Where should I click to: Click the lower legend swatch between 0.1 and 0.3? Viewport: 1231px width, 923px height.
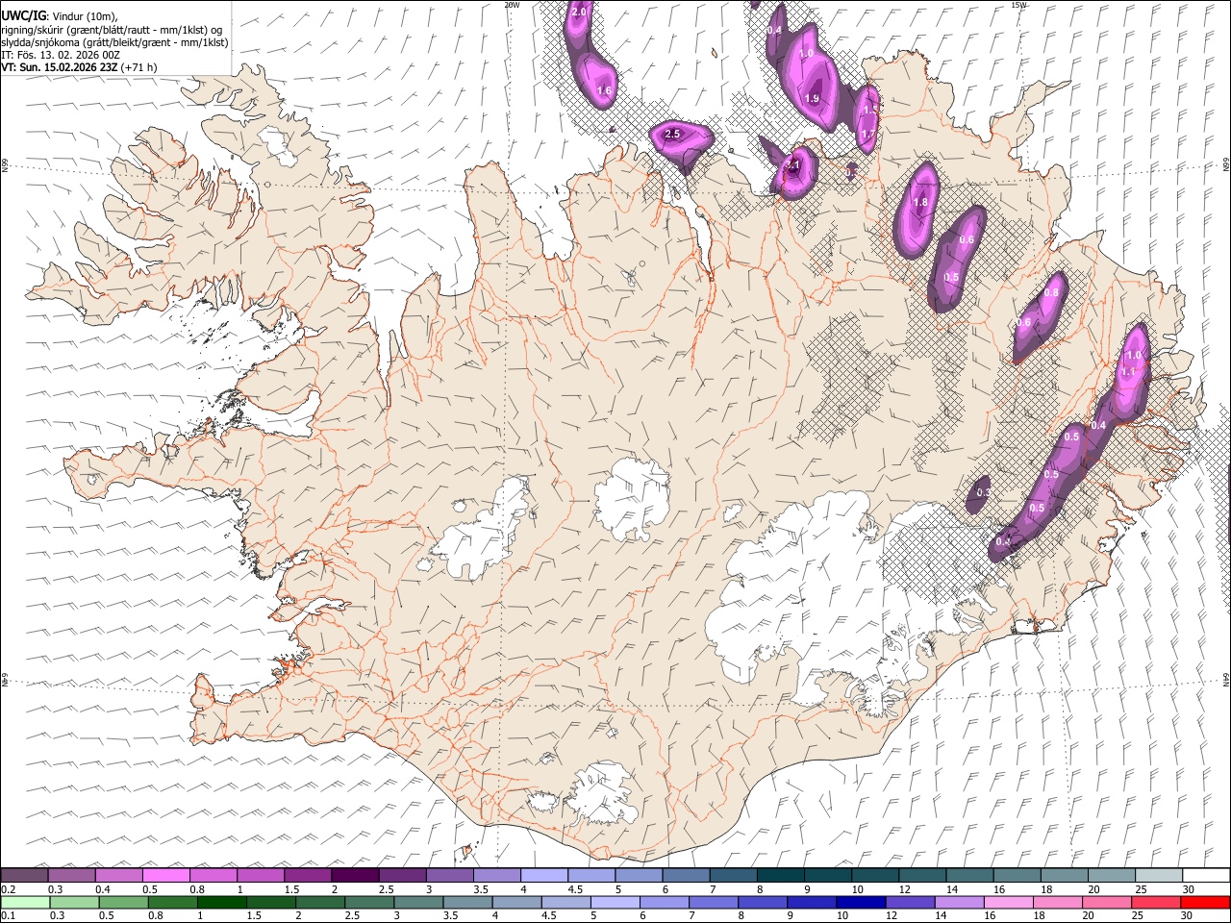24,903
